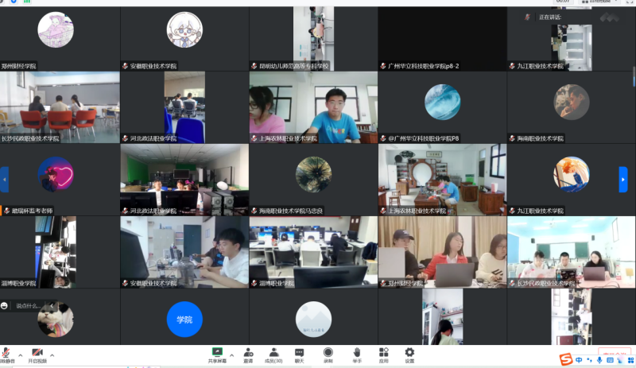Open the Apps (应用) icon

point(383,353)
